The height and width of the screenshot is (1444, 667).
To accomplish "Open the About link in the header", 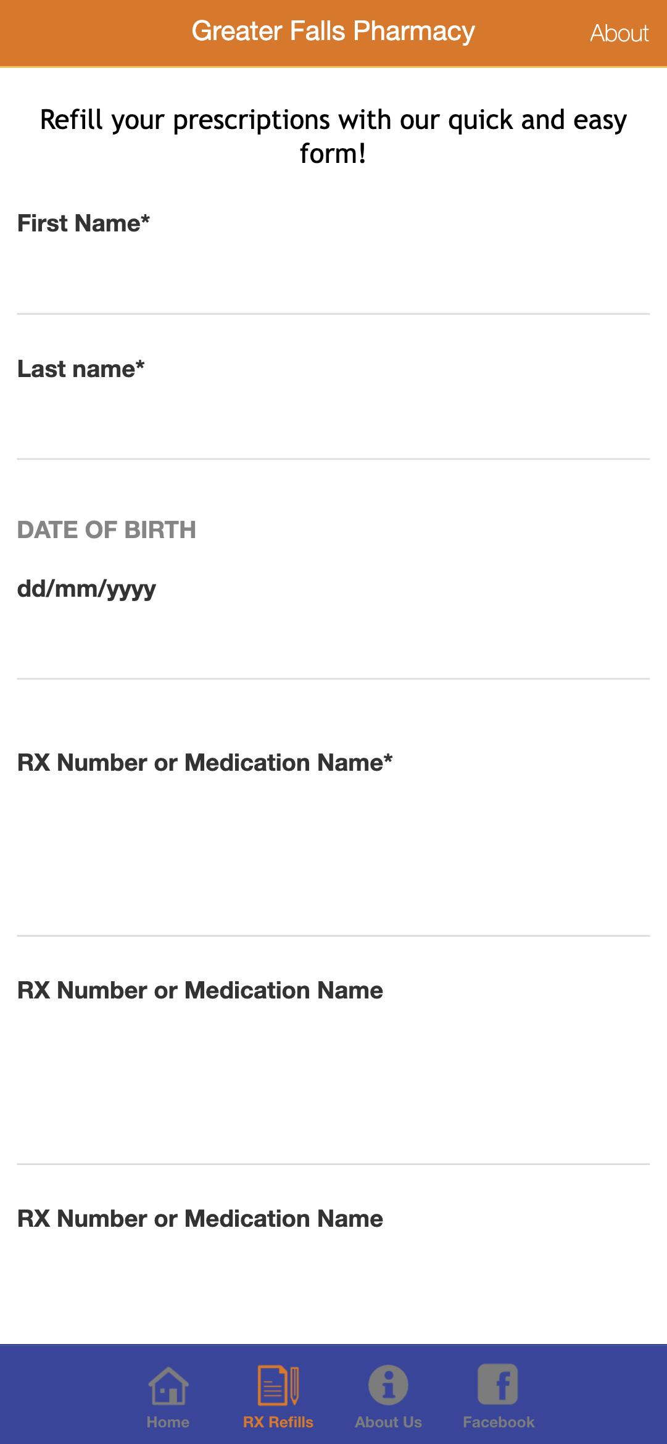I will click(x=619, y=33).
